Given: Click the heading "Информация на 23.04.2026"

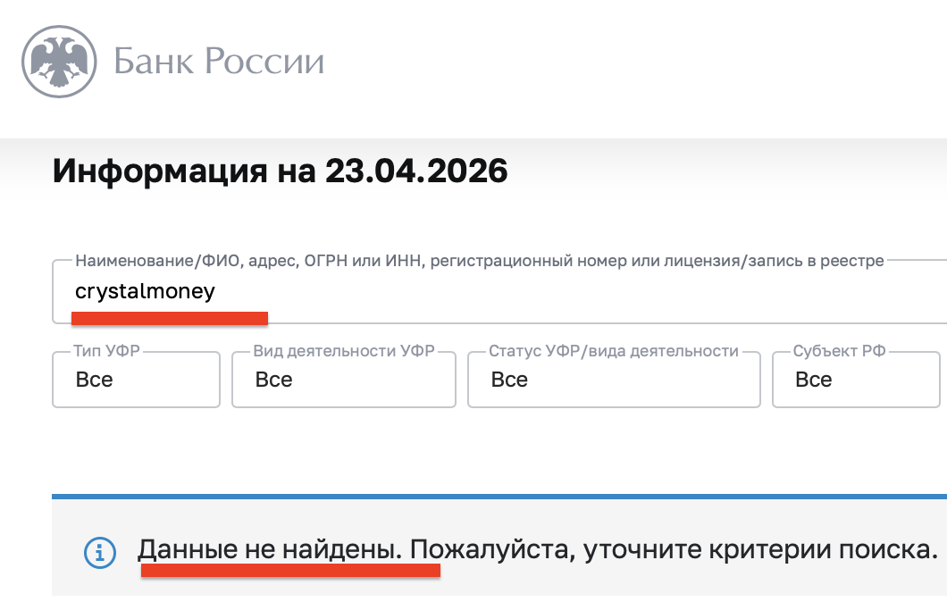Looking at the screenshot, I should tap(280, 171).
